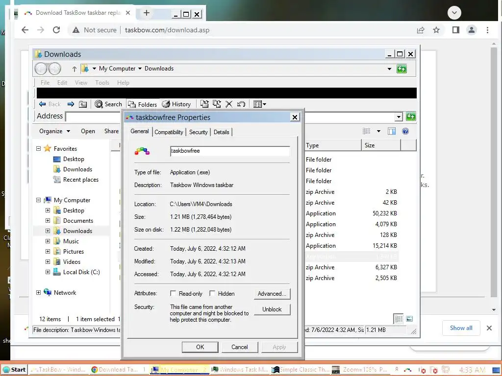502x376 pixels.
Task: Click the Move To toolbar icon
Action: click(x=204, y=104)
